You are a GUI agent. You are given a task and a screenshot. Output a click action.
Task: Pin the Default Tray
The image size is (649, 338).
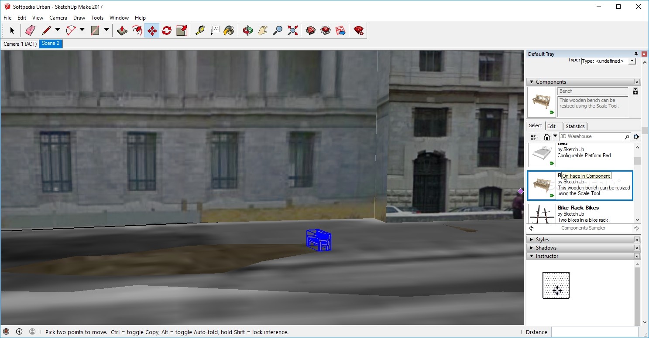tap(636, 54)
